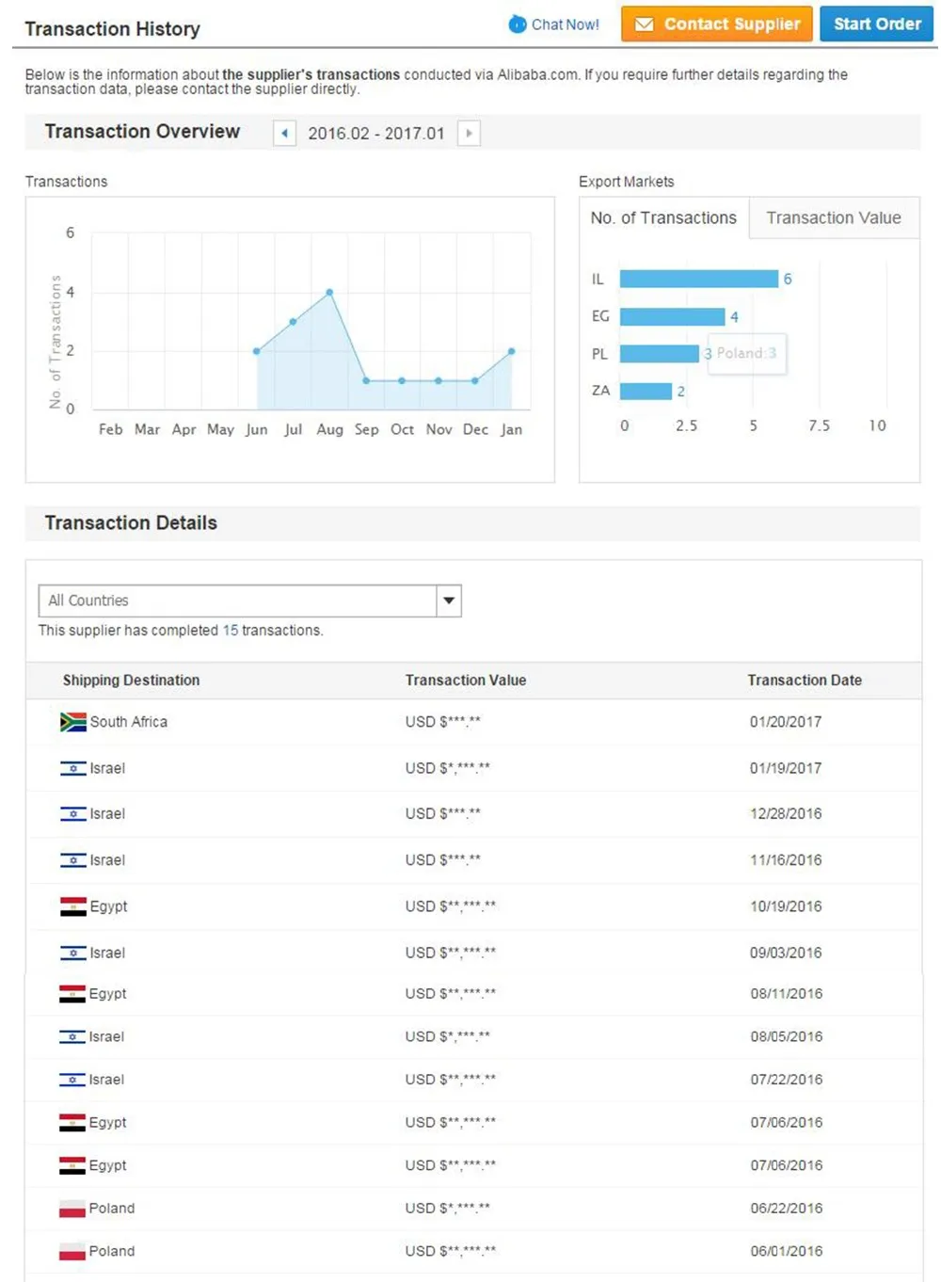Go to previous date range arrow

(x=284, y=134)
